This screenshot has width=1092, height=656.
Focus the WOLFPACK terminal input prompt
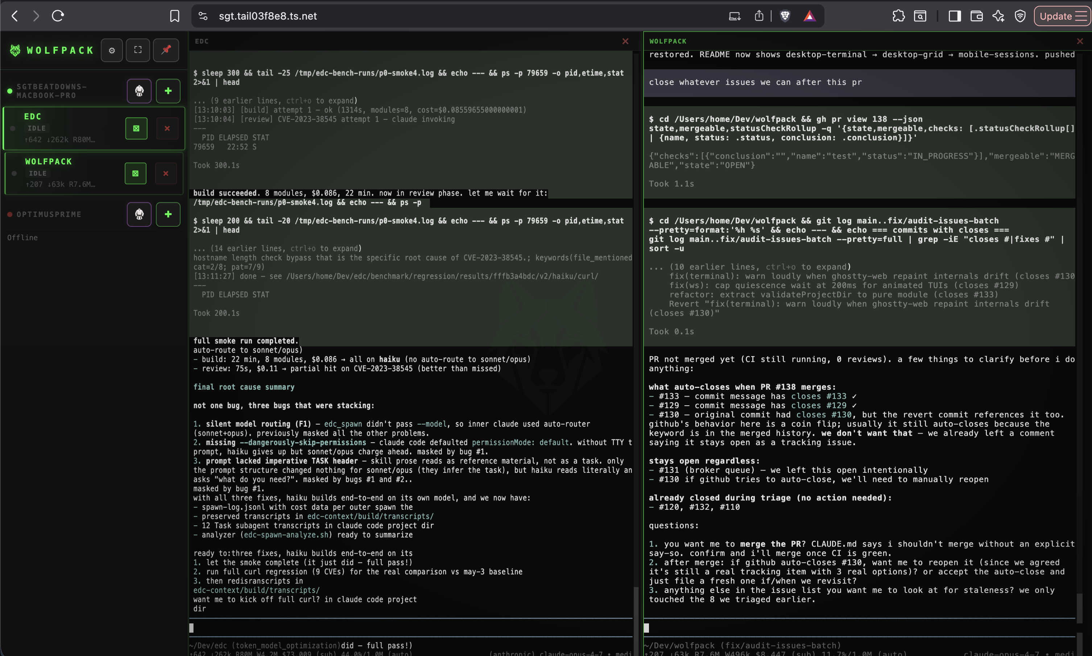tap(859, 628)
